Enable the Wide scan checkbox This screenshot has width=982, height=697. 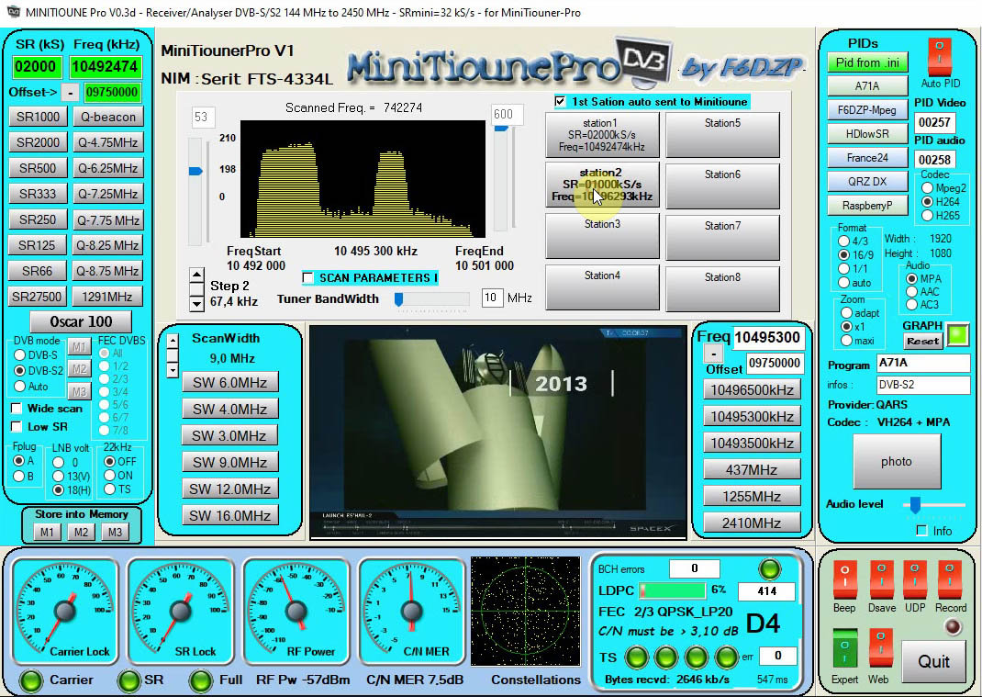(17, 409)
